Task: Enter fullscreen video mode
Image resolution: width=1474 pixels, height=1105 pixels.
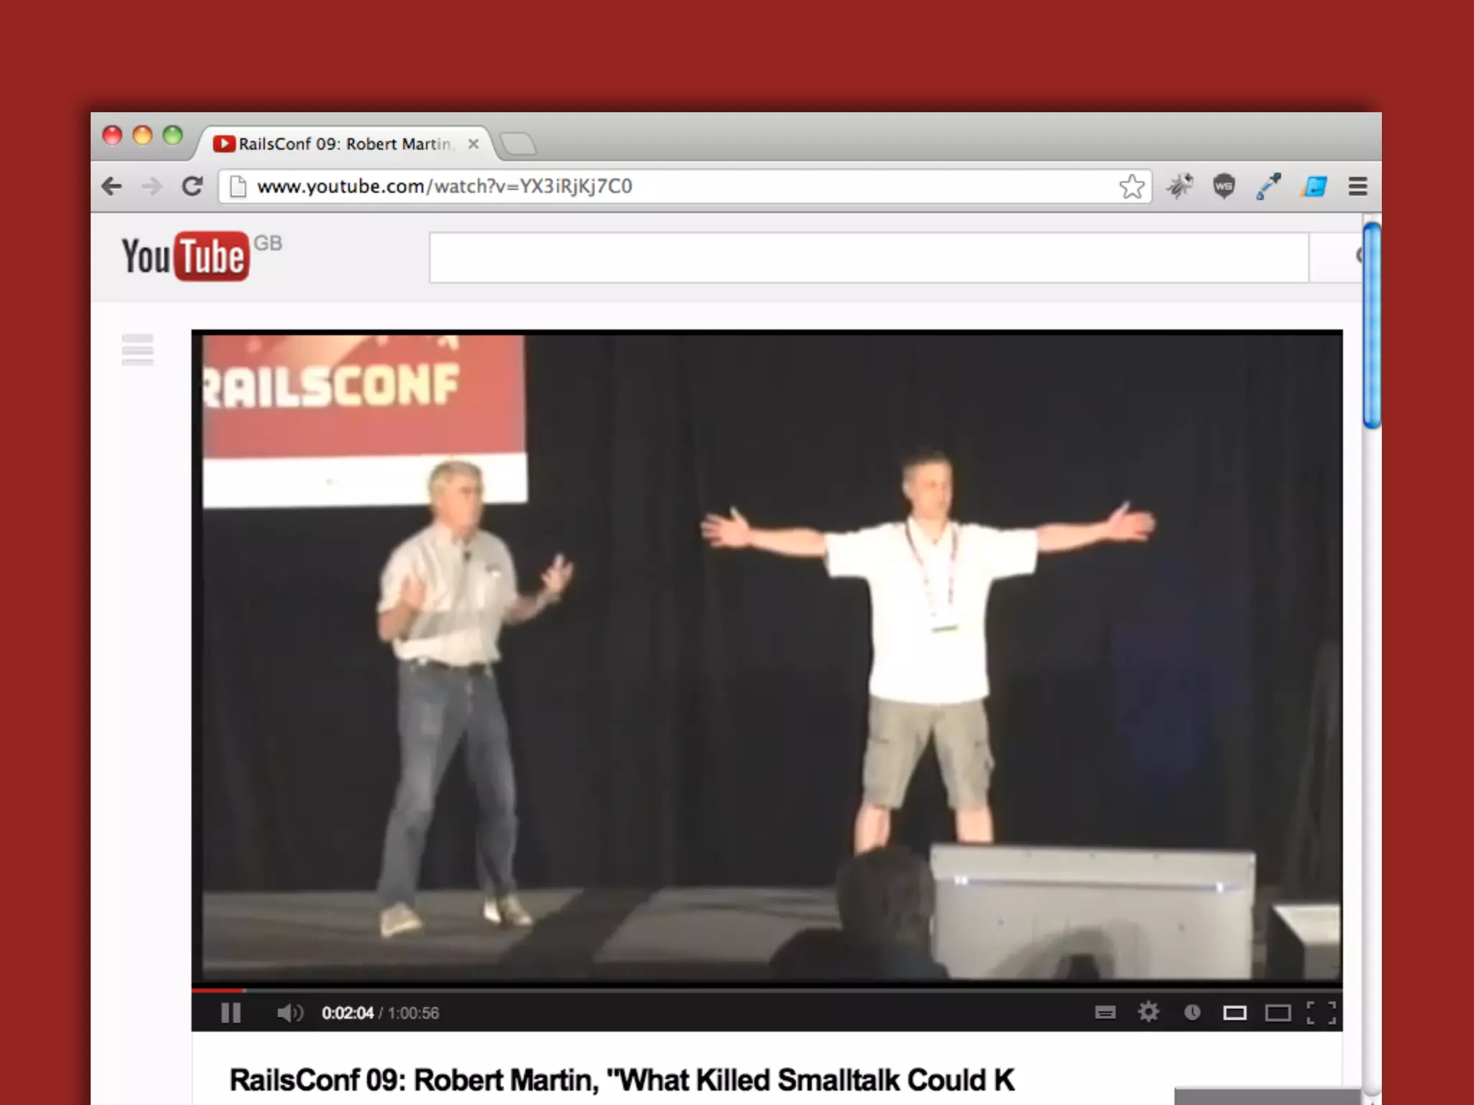Action: pos(1321,1013)
